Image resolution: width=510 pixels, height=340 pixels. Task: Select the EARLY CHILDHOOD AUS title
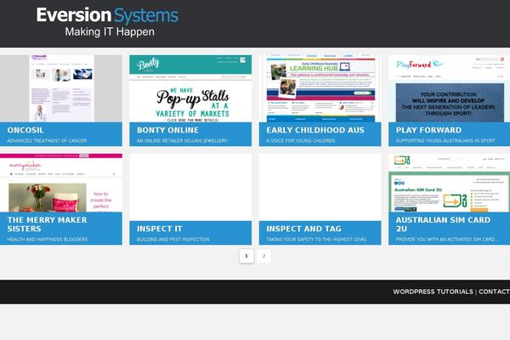[x=315, y=130]
